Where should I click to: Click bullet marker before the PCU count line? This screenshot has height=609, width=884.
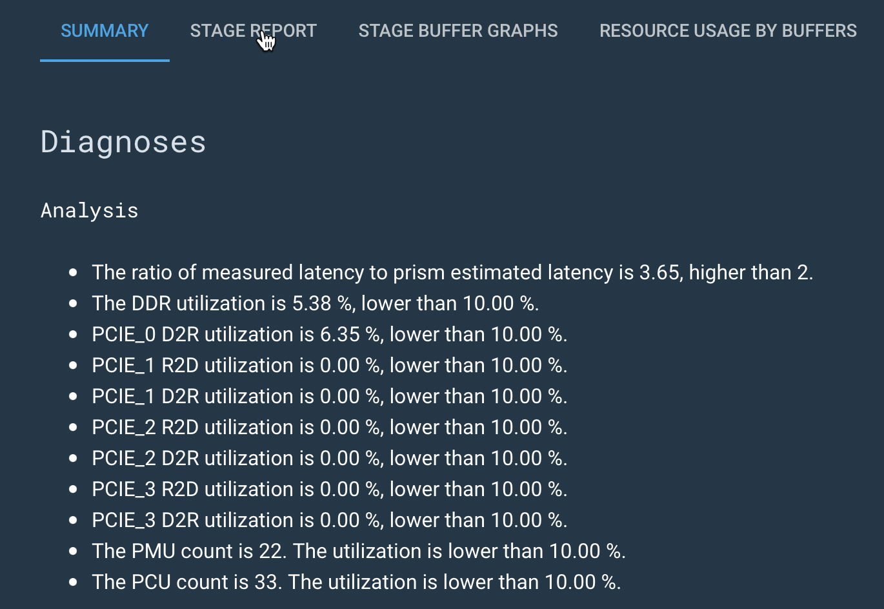point(73,583)
